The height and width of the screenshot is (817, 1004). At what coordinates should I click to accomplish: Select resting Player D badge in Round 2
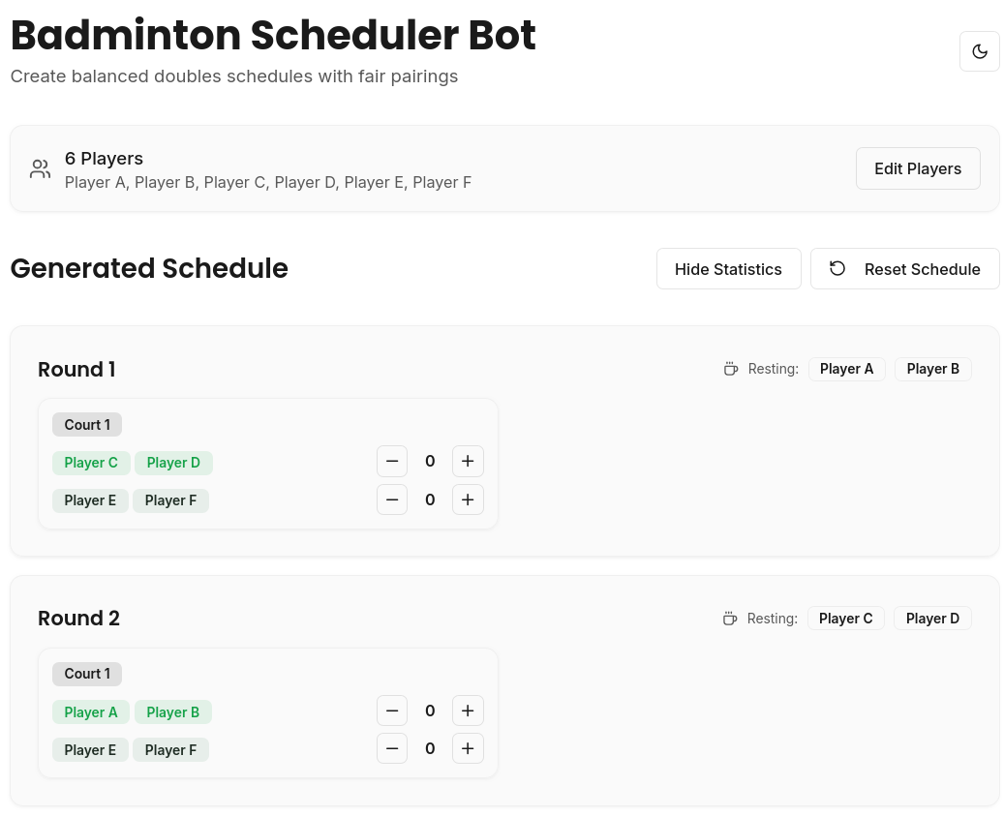[932, 619]
